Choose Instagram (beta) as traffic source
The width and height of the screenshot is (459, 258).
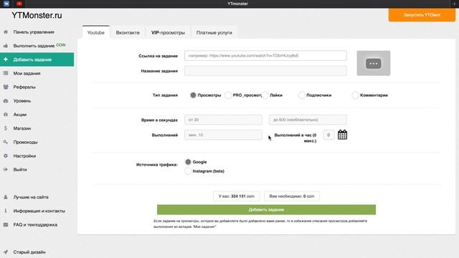[x=188, y=171]
